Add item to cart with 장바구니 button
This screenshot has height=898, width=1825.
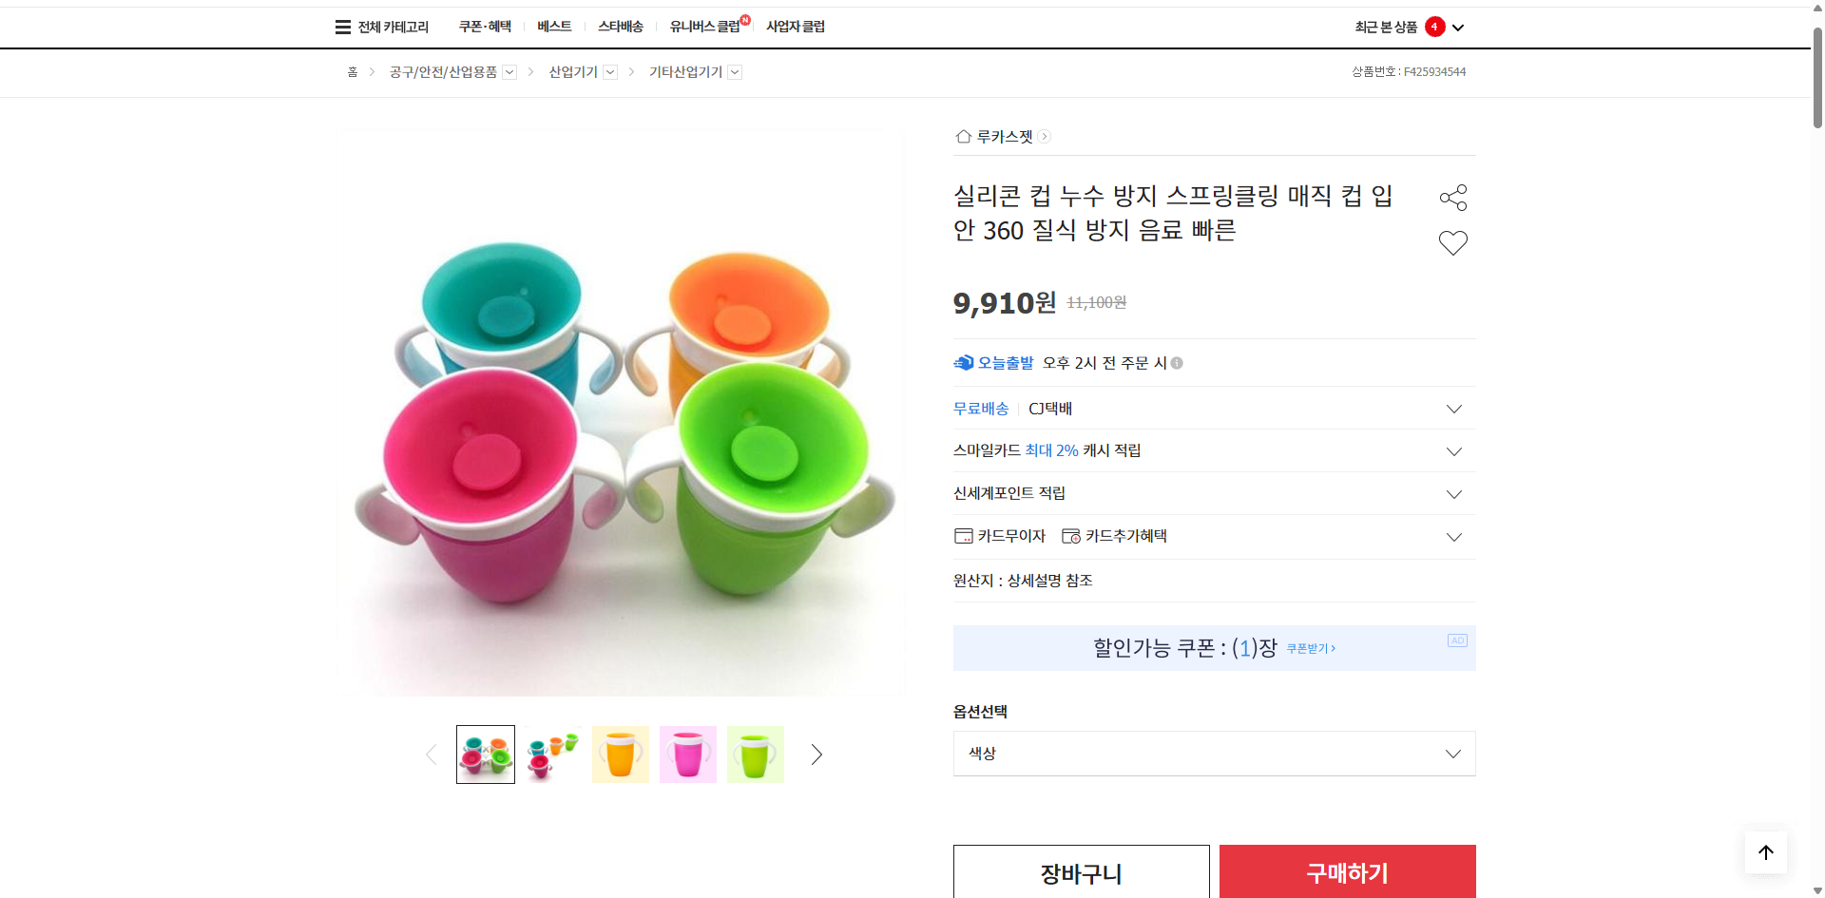pyautogui.click(x=1081, y=872)
